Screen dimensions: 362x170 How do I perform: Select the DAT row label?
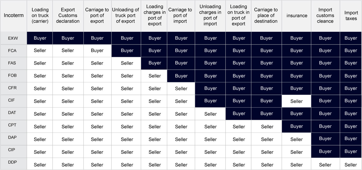click(x=12, y=113)
